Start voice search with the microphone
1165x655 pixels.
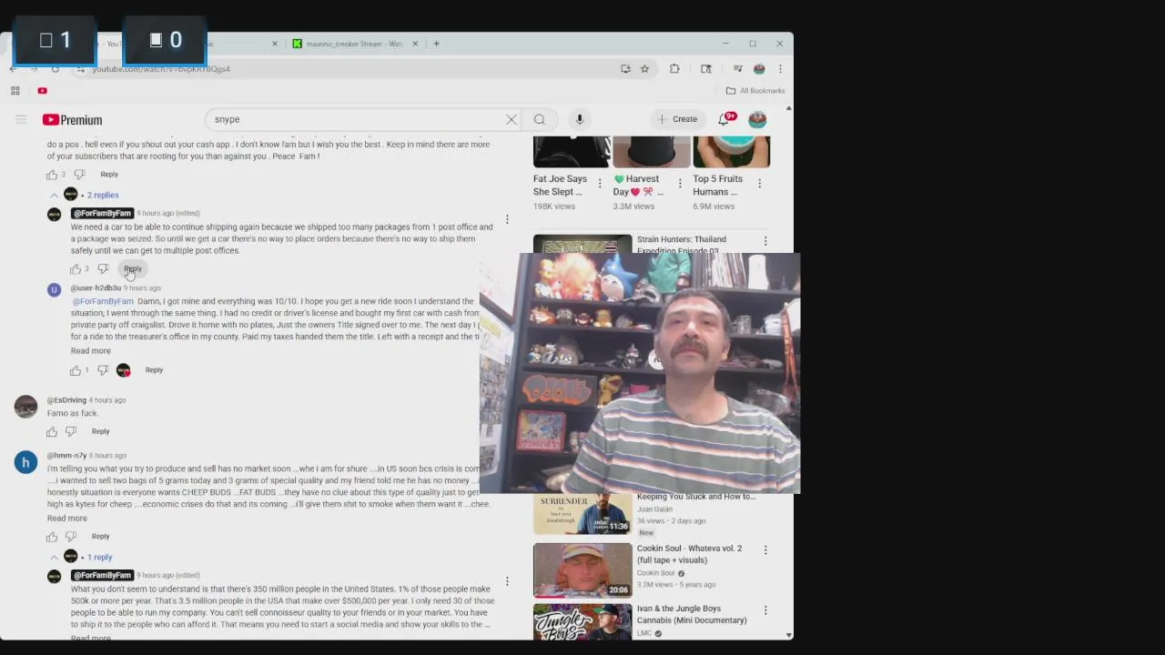[579, 119]
